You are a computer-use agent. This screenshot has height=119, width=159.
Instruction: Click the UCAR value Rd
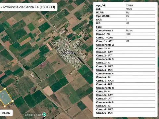[x=128, y=13]
